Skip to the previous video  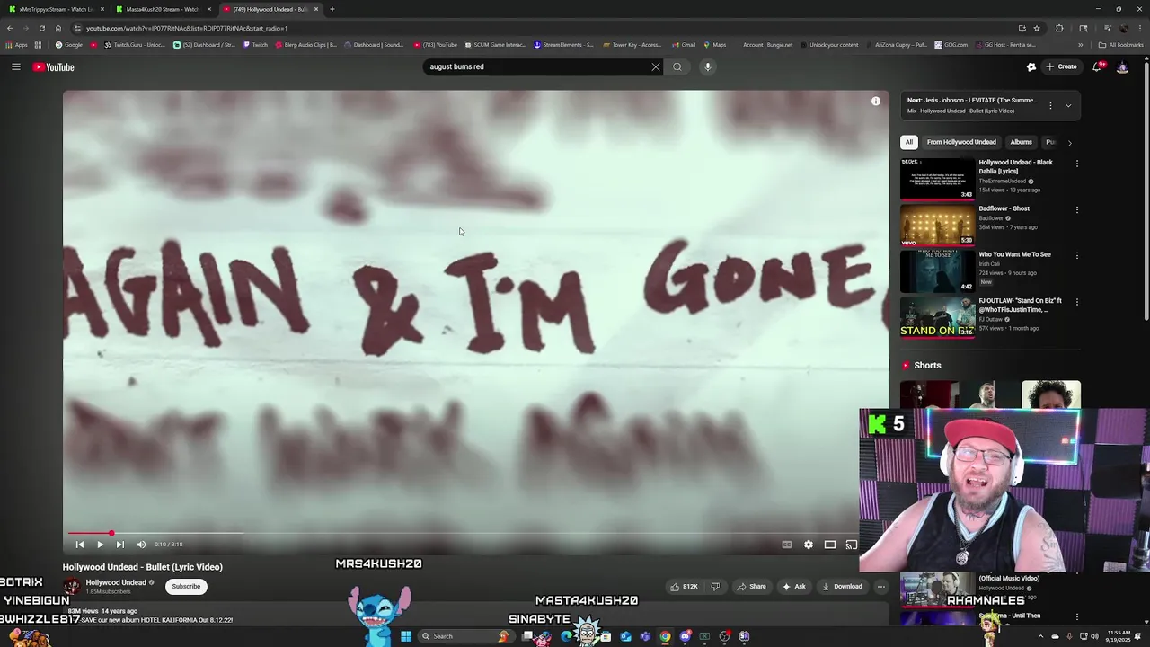click(x=80, y=545)
